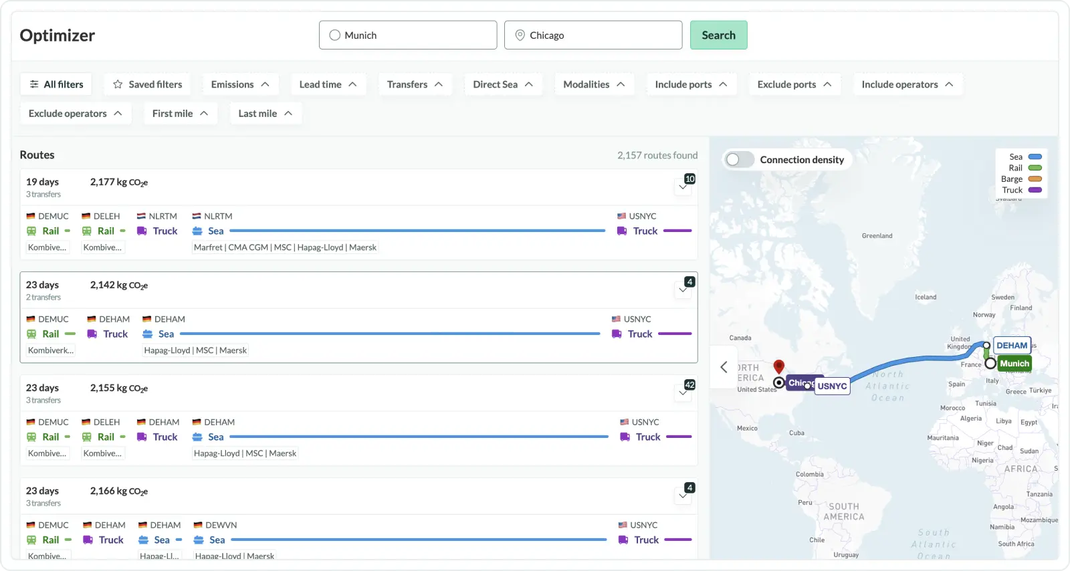1070x571 pixels.
Task: Click DELEH rail icon in 2,155 kg route
Action: (x=87, y=437)
